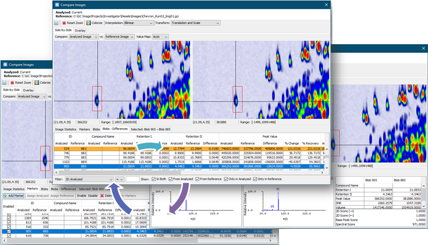
Task: Click the Colorize icon in the back-left window
Action: [36, 82]
